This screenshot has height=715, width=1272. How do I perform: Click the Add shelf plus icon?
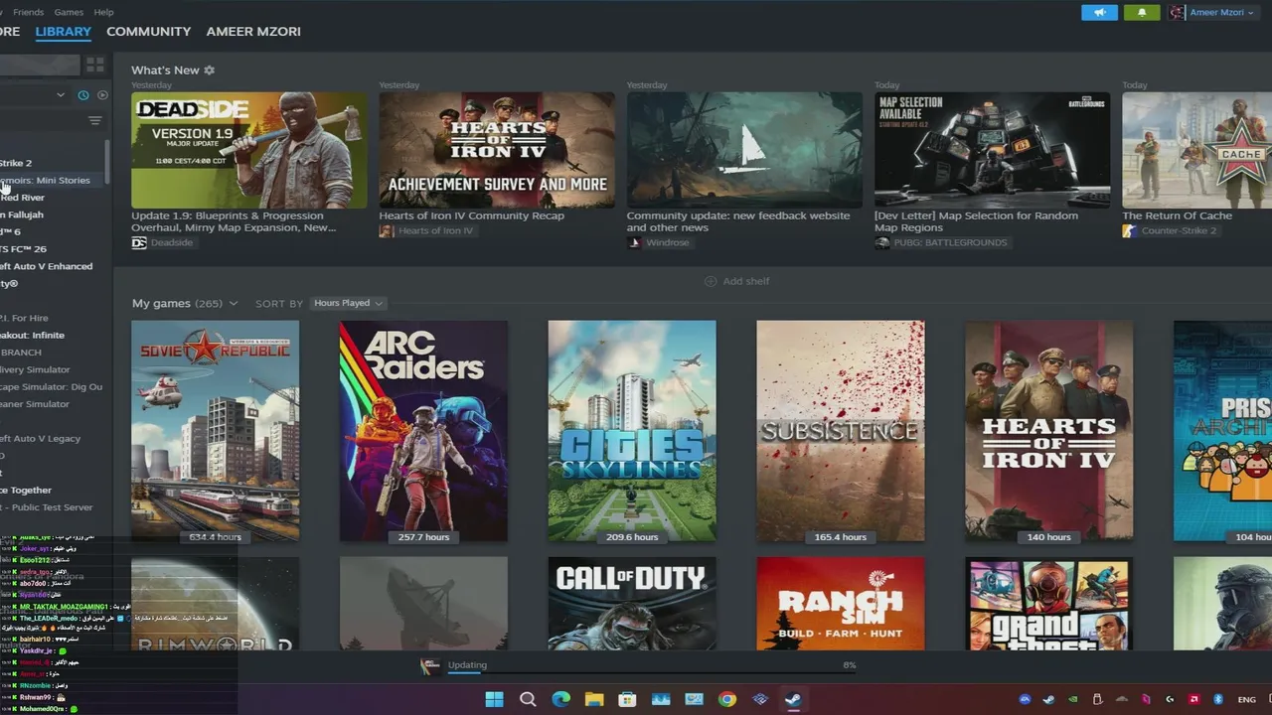711,281
